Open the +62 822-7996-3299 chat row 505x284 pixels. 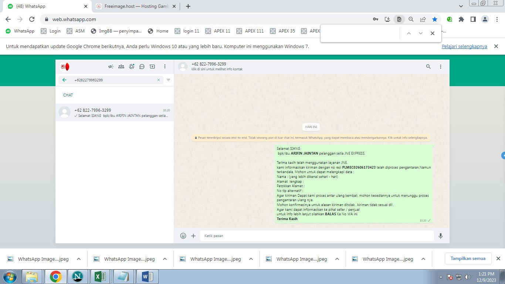tap(115, 112)
